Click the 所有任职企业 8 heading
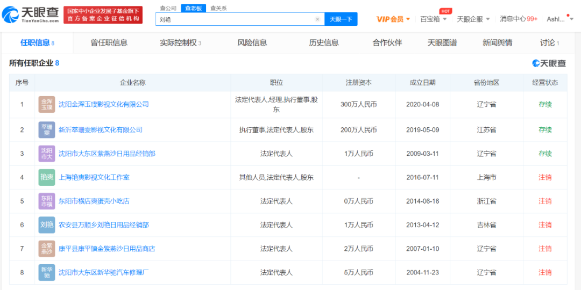The image size is (581, 290). click(x=34, y=63)
